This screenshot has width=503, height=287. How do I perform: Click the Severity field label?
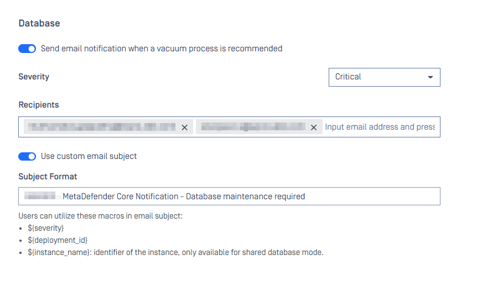tap(34, 77)
